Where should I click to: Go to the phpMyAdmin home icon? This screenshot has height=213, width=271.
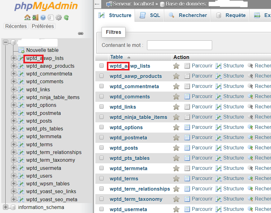pyautogui.click(x=27, y=17)
